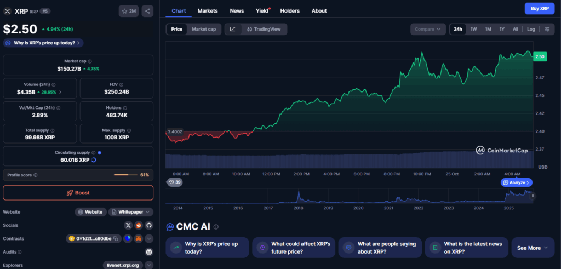The image size is (561, 269).
Task: Open the share icon next to watchlist star
Action: [x=147, y=11]
